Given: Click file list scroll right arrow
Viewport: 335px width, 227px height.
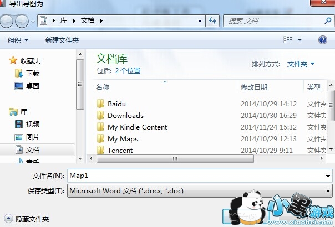Looking at the screenshot, I should pyautogui.click(x=321, y=158).
